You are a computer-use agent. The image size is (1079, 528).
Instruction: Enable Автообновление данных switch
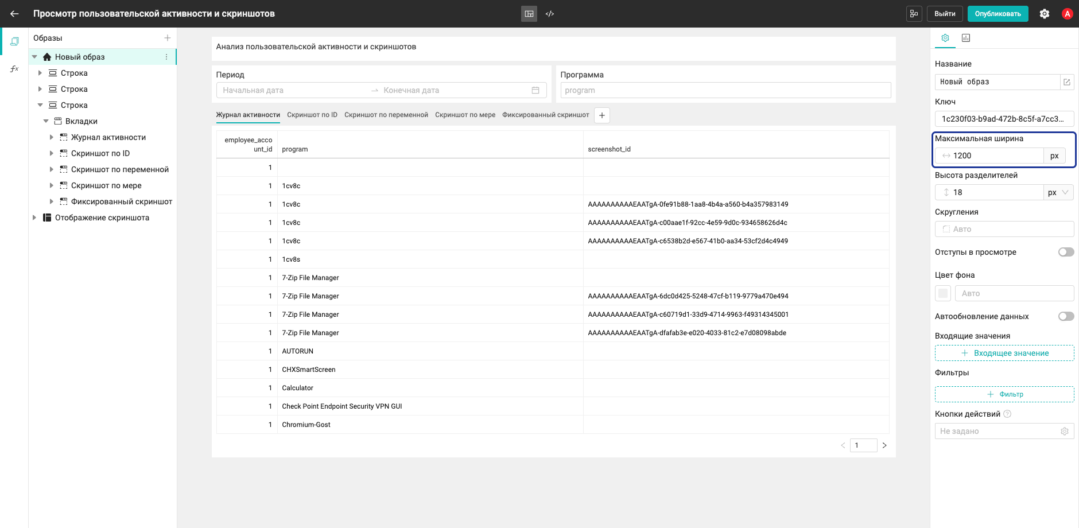[1066, 316]
